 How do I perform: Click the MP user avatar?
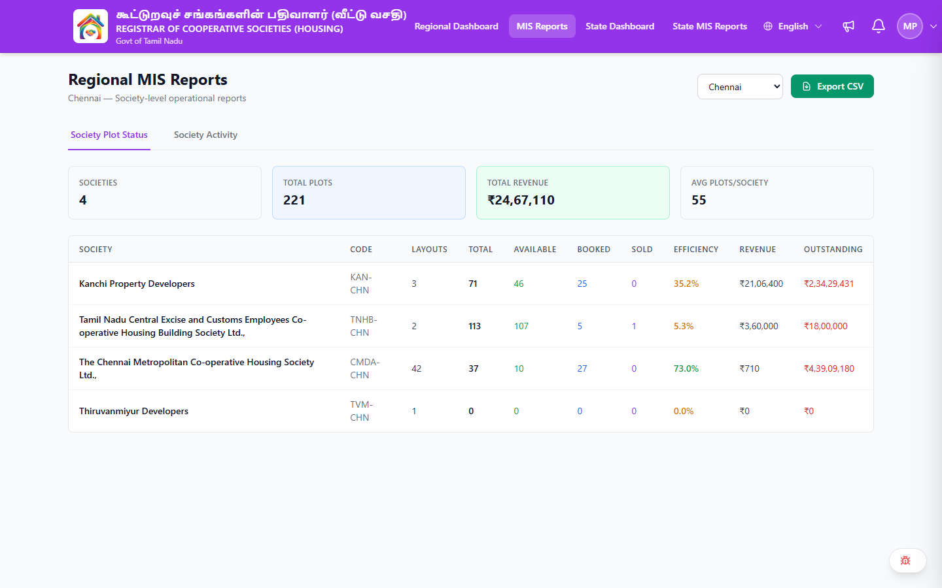[x=910, y=26]
